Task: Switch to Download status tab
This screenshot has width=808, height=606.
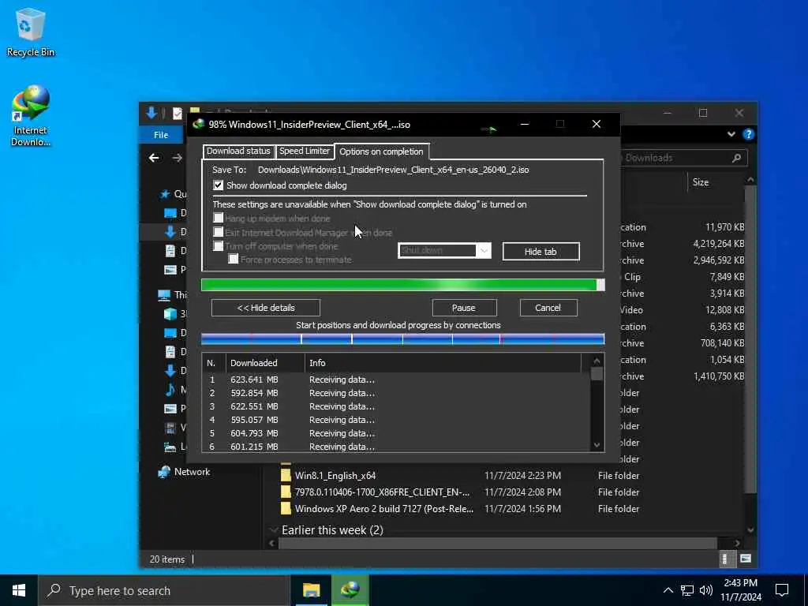Action: 238,151
